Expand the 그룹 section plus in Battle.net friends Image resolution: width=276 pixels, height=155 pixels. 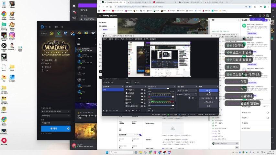point(95,38)
